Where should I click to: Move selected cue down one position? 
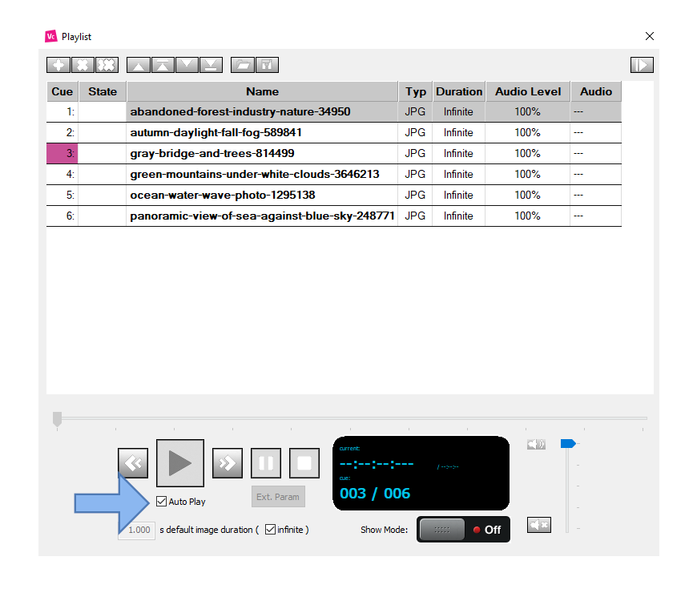point(187,66)
